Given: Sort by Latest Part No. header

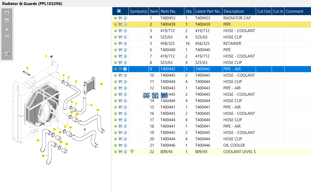Looking at the screenshot, I should 208,11.
